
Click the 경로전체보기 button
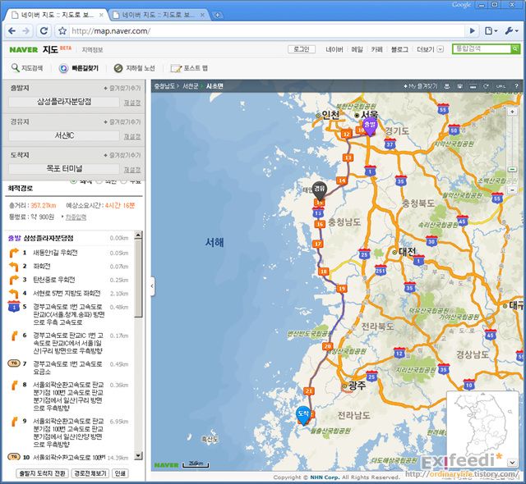[90, 473]
